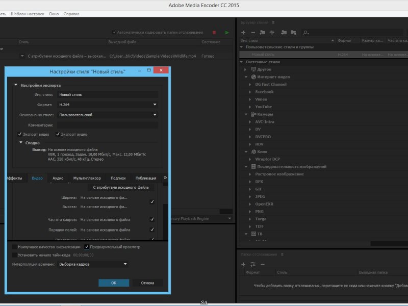Open the Шаблон настроек menu

click(x=28, y=14)
